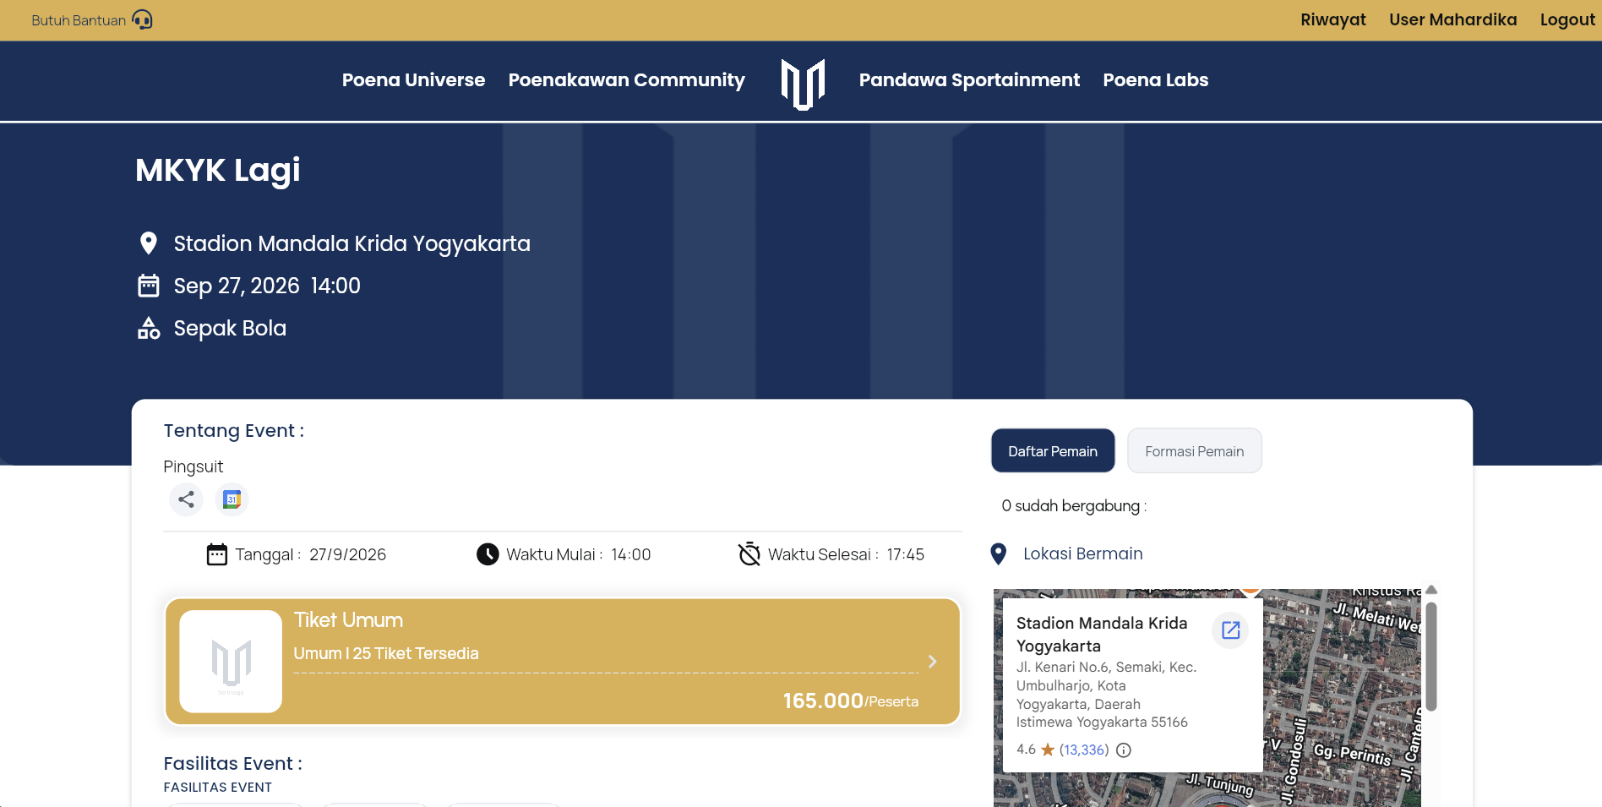The height and width of the screenshot is (807, 1602).
Task: Click the clock icon next to Waktu Mulai
Action: (x=488, y=554)
